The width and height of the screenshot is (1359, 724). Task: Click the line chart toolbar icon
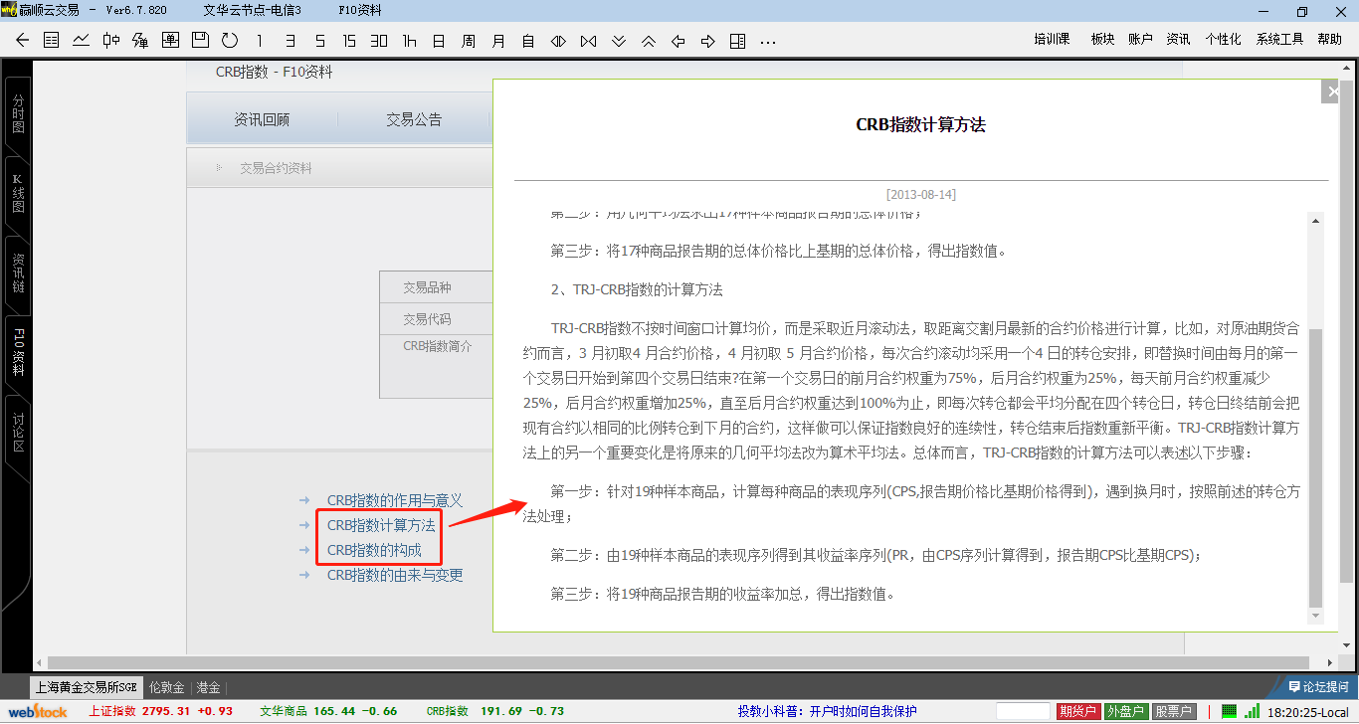tap(81, 41)
